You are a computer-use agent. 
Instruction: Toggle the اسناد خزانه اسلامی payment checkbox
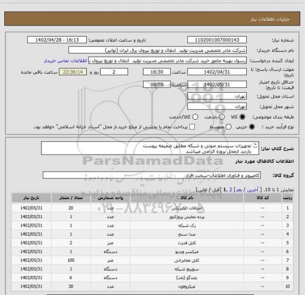click(192, 127)
